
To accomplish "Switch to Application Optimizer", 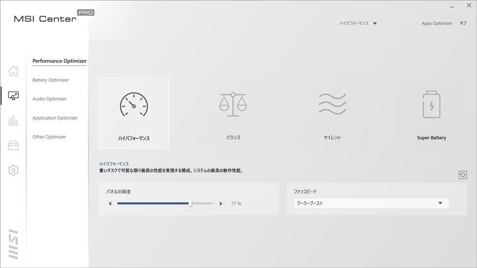I will click(55, 118).
